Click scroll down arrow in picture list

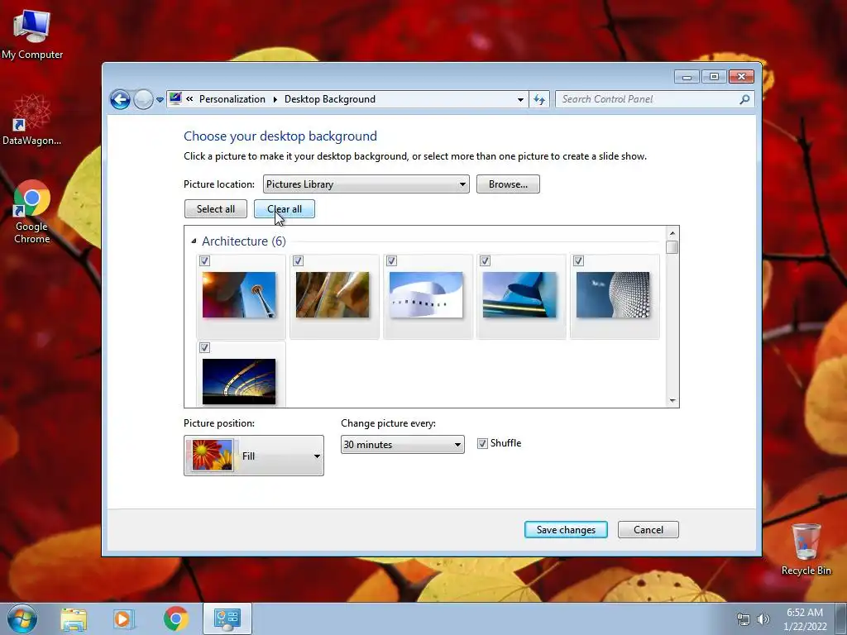pos(672,400)
